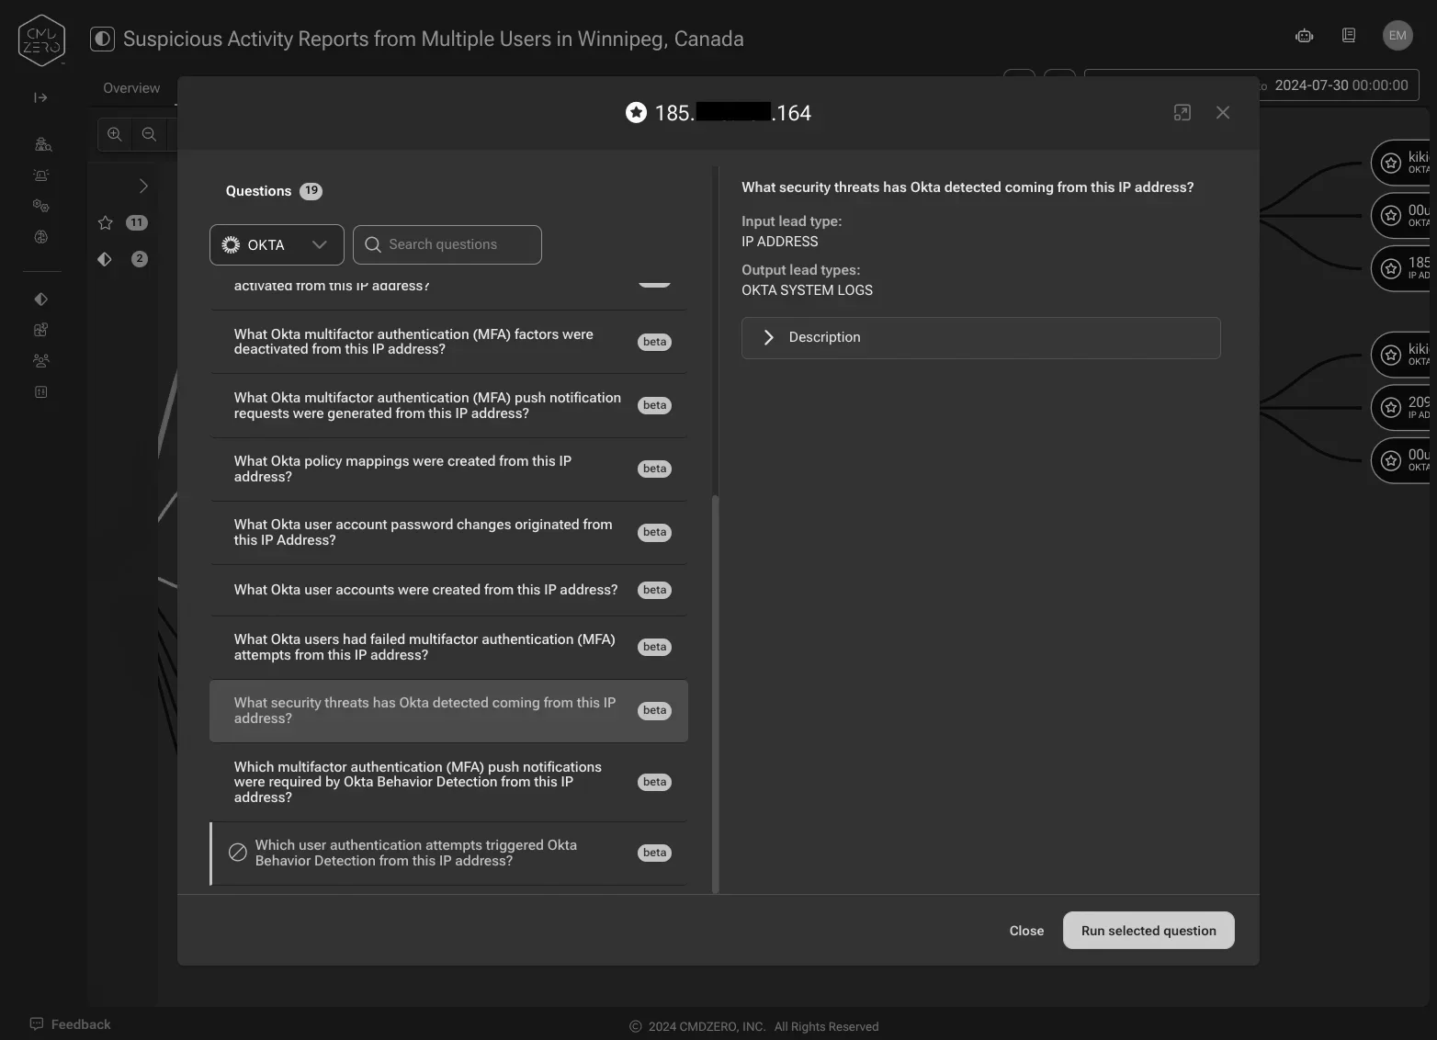Open the bottom square sidebar icon

click(40, 392)
